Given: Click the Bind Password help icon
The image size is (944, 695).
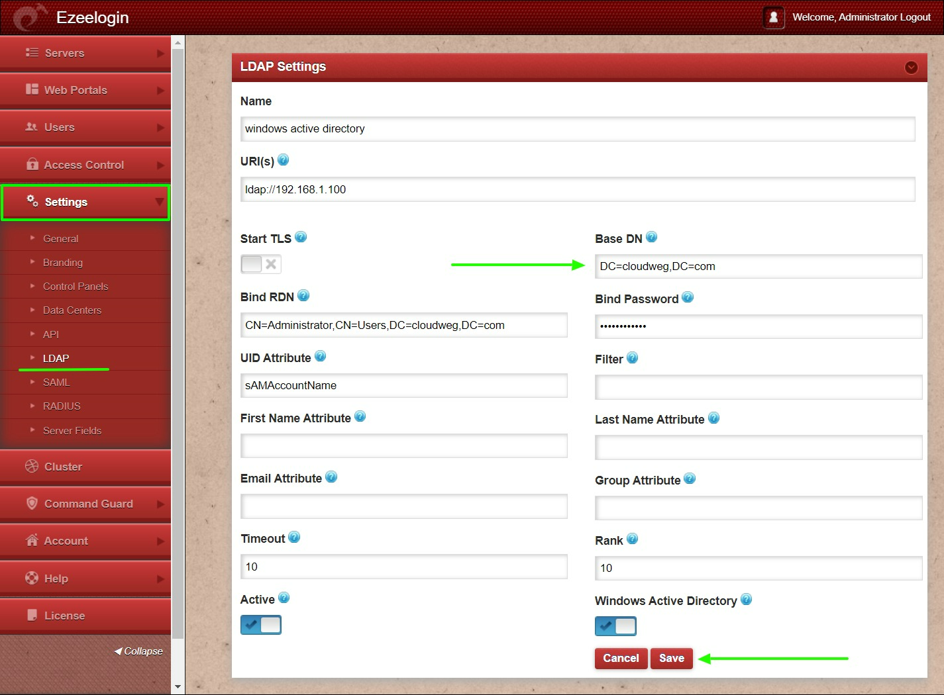Looking at the screenshot, I should pyautogui.click(x=688, y=297).
